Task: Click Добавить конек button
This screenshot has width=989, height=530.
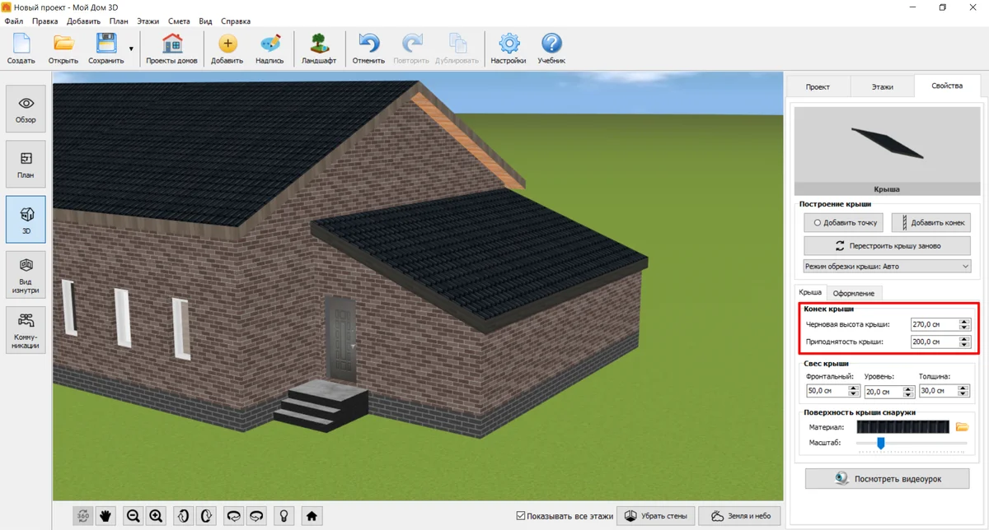Action: tap(930, 223)
